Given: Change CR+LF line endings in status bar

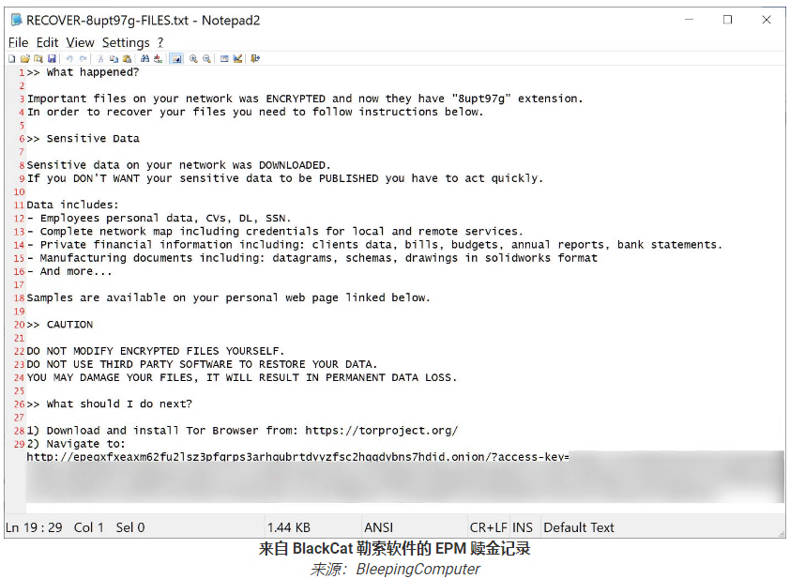Looking at the screenshot, I should (488, 527).
